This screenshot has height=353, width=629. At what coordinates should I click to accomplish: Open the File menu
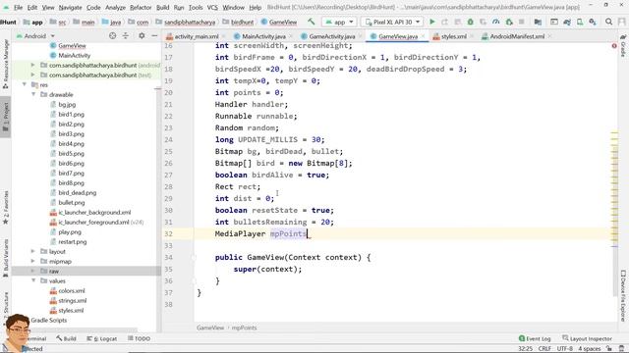[18, 7]
